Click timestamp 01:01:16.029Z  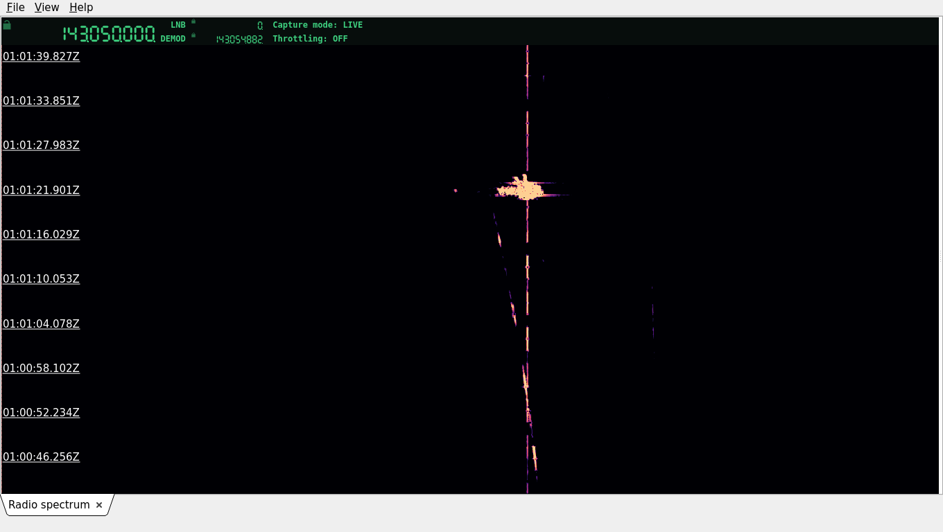coord(41,235)
